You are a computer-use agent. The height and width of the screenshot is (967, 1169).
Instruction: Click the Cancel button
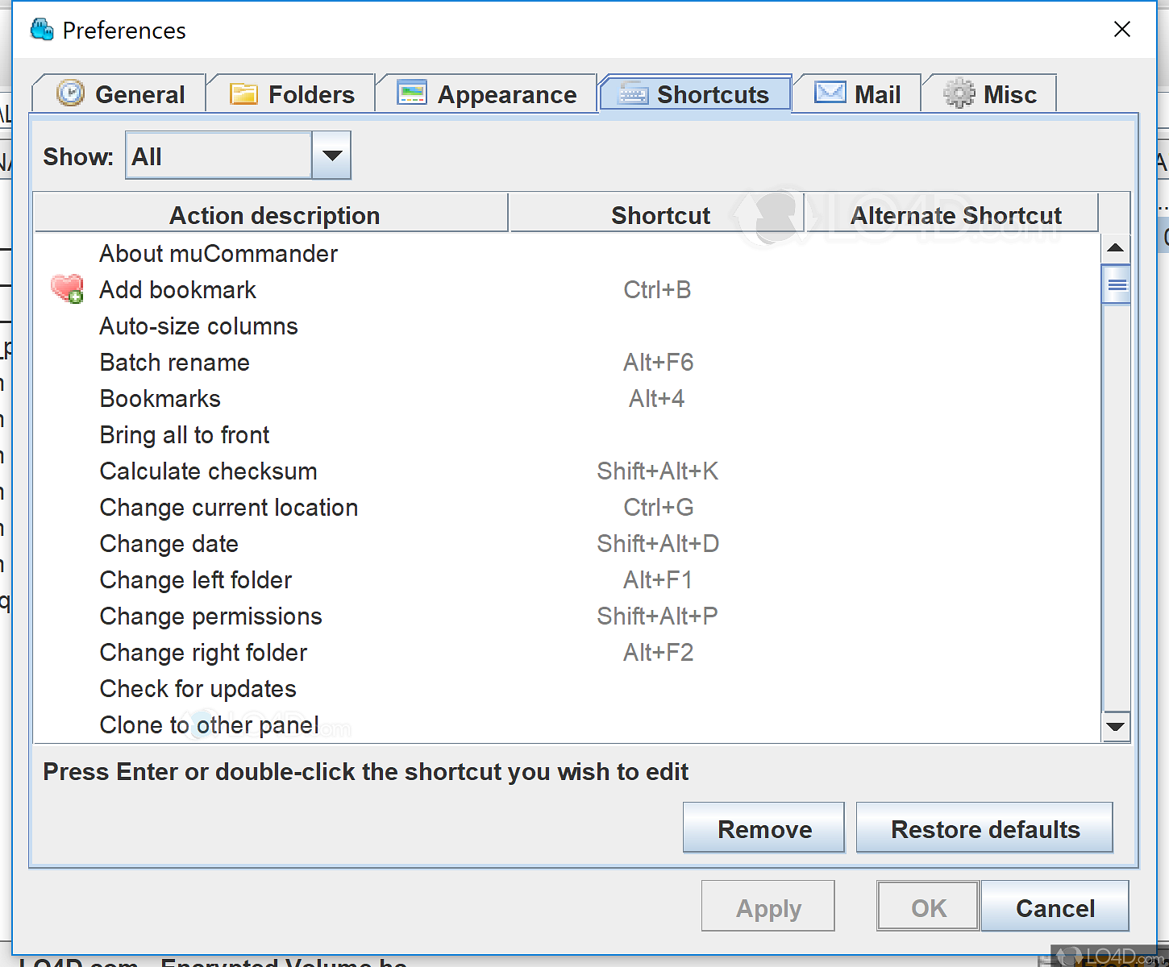(x=1055, y=907)
